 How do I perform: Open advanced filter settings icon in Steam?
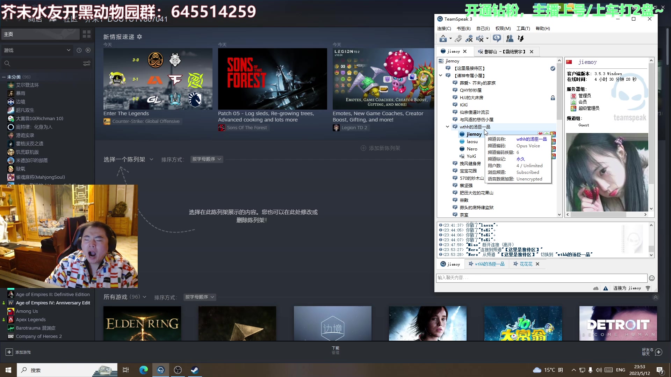(87, 64)
